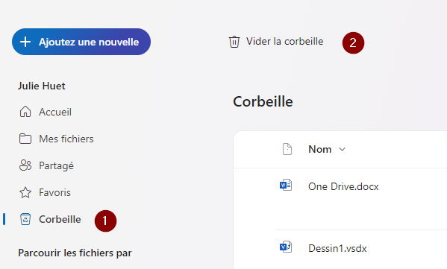Select the Dessin1.vsdx file name

(x=337, y=248)
